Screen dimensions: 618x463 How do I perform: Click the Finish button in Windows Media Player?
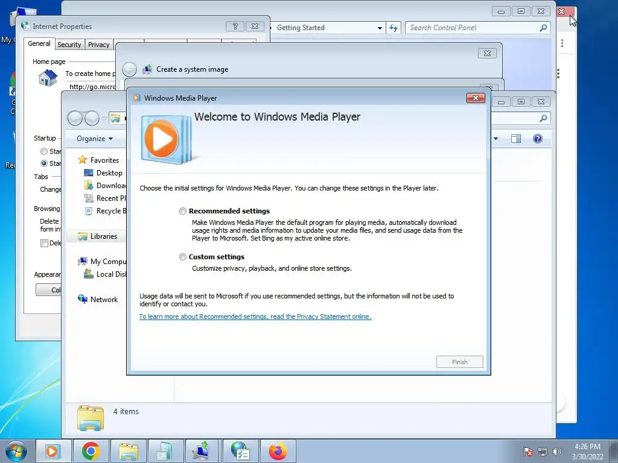click(x=459, y=362)
